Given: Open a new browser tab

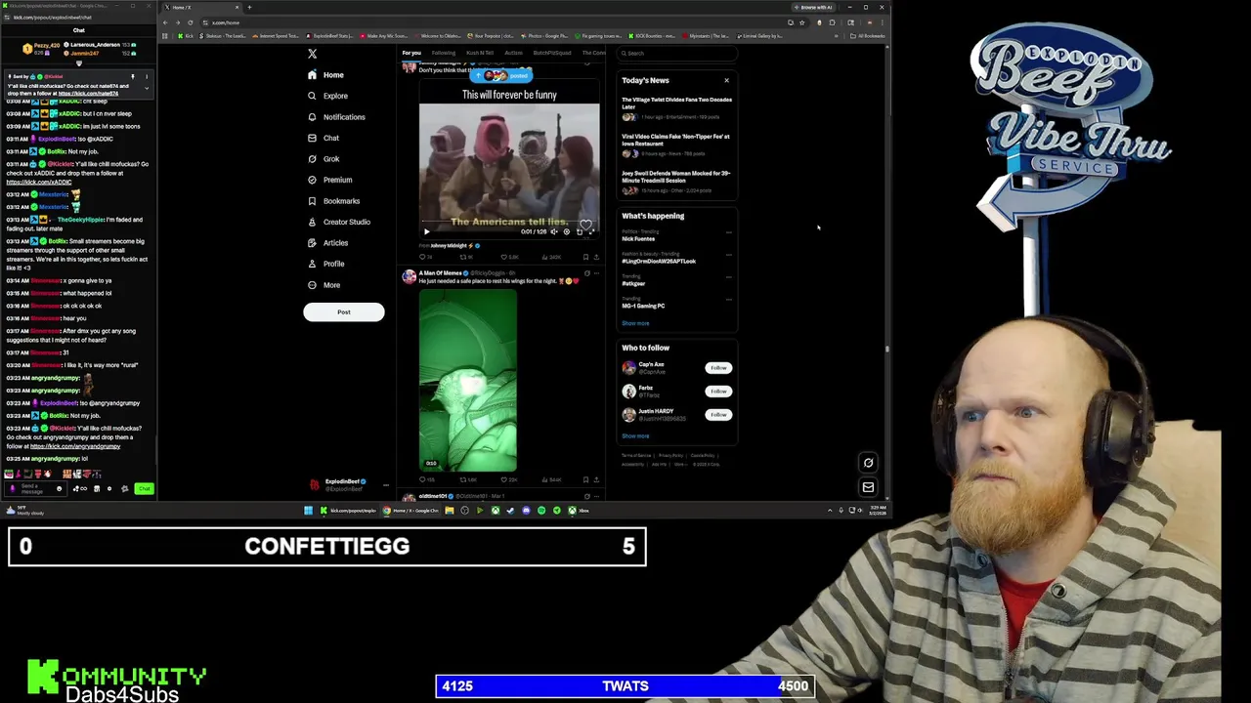Looking at the screenshot, I should tap(249, 8).
